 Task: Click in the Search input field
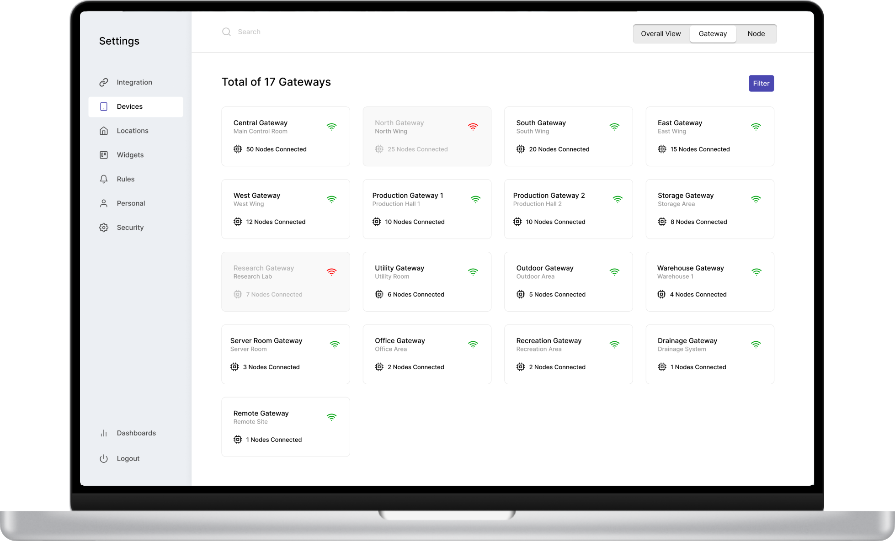click(320, 32)
